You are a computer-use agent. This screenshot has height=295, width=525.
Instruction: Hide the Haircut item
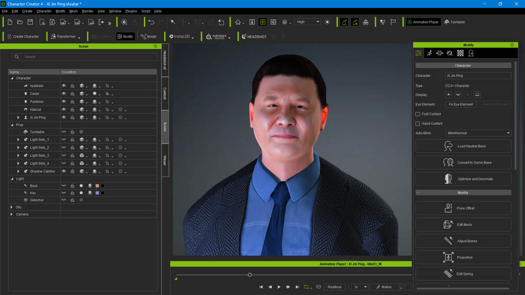click(x=64, y=109)
